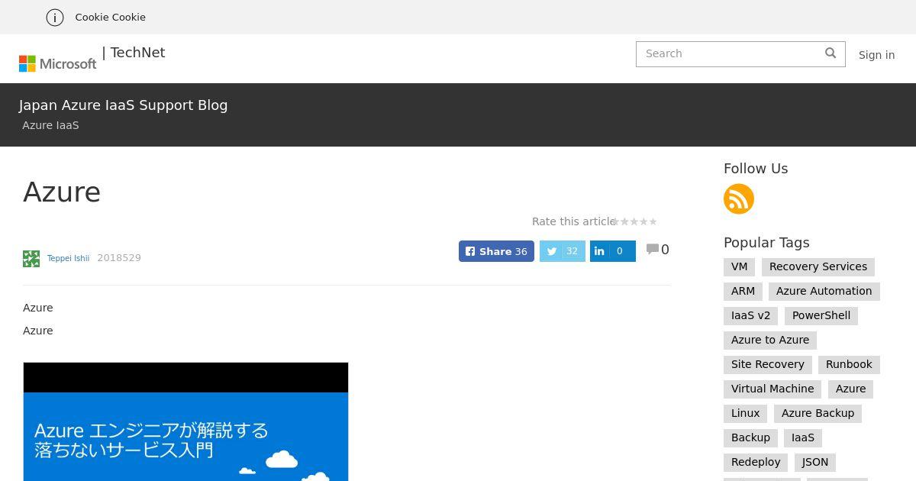Screen dimensions: 916x481
Task: Select the Linux tag
Action: tap(745, 413)
